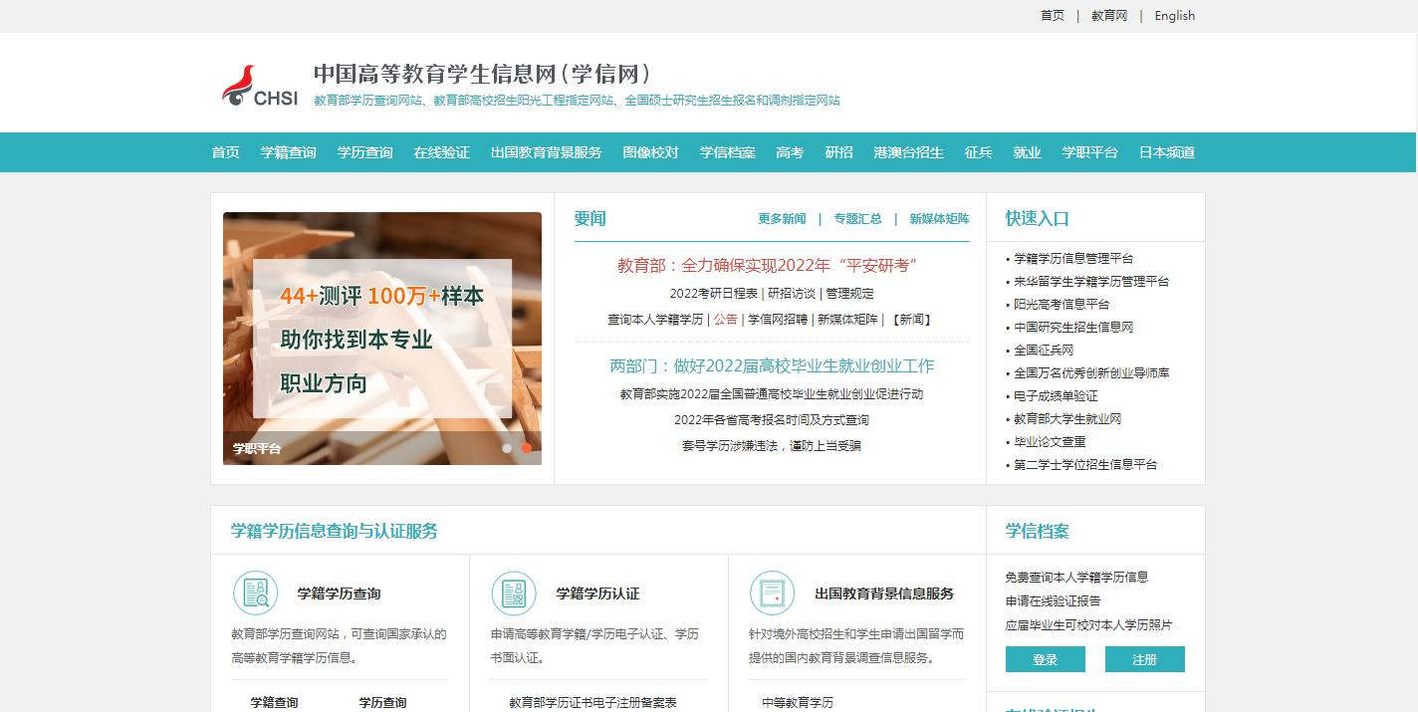This screenshot has width=1418, height=712.
Task: Go to 就业 navigation item
Action: coord(1027,152)
